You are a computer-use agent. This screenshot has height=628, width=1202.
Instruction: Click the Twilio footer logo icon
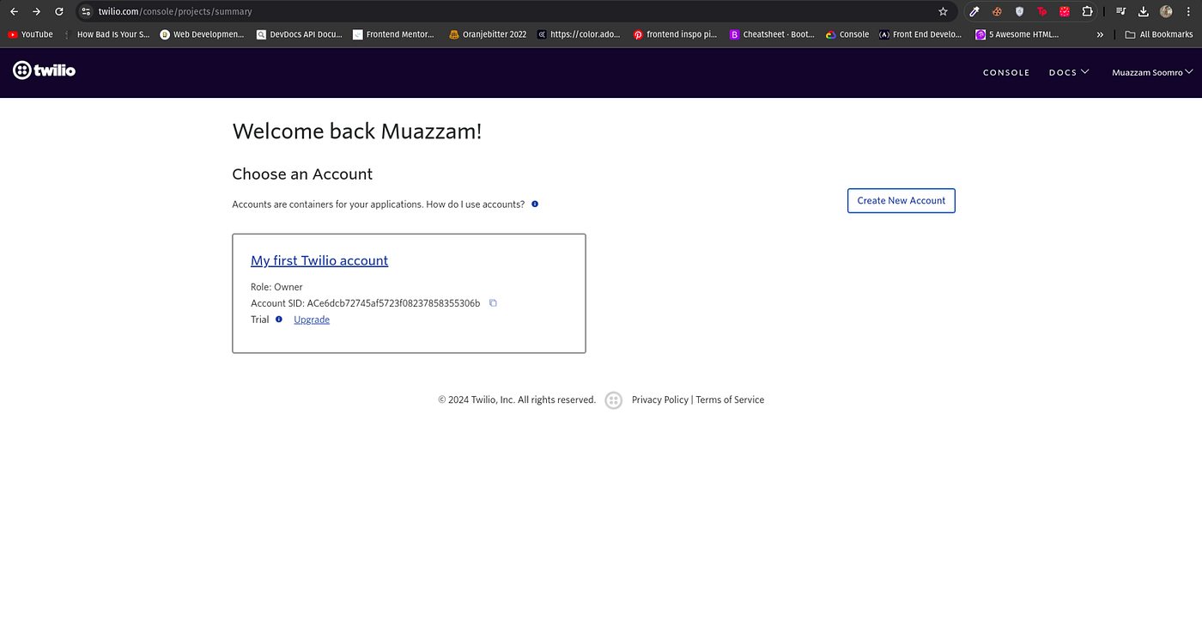613,400
